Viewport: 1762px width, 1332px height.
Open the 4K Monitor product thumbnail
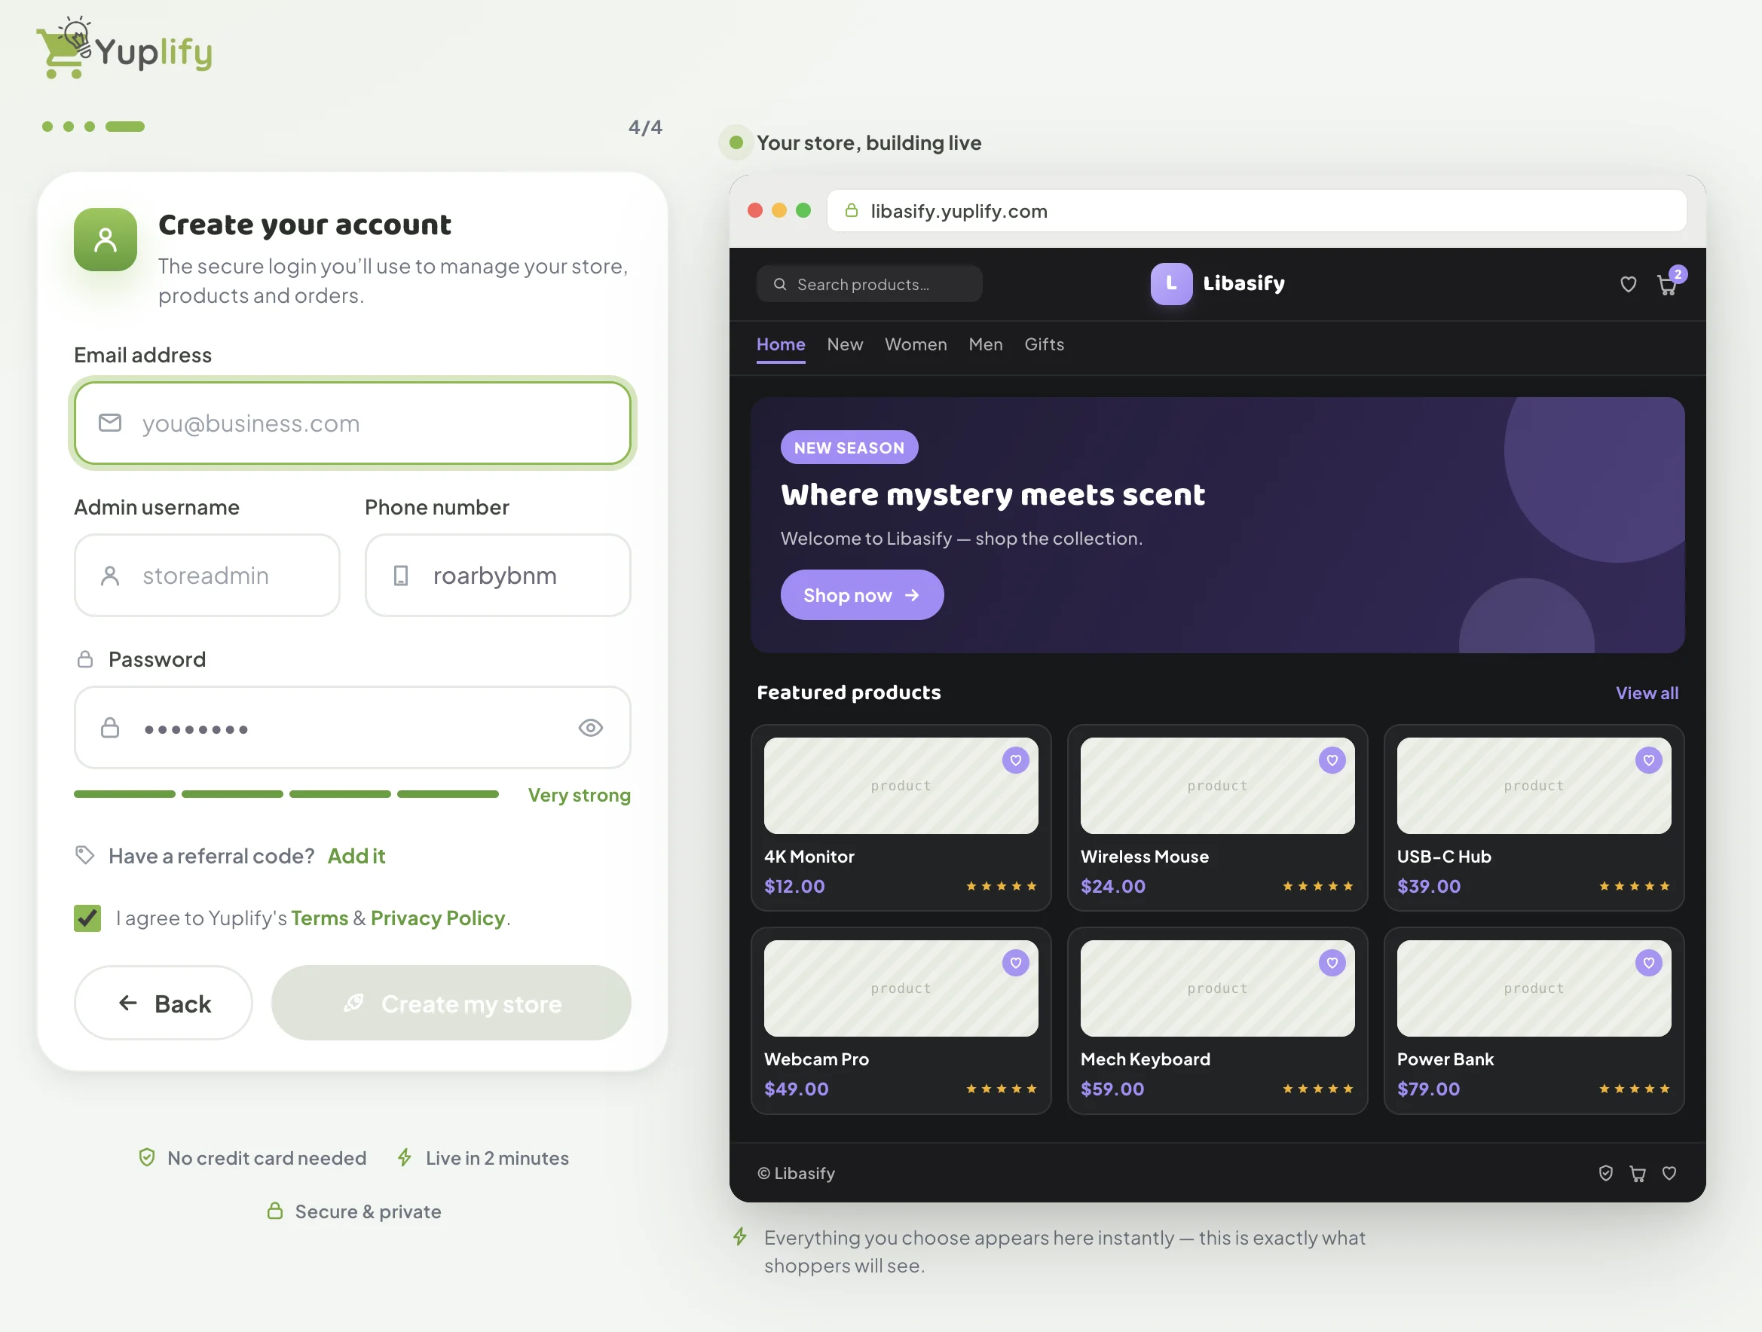pos(901,786)
